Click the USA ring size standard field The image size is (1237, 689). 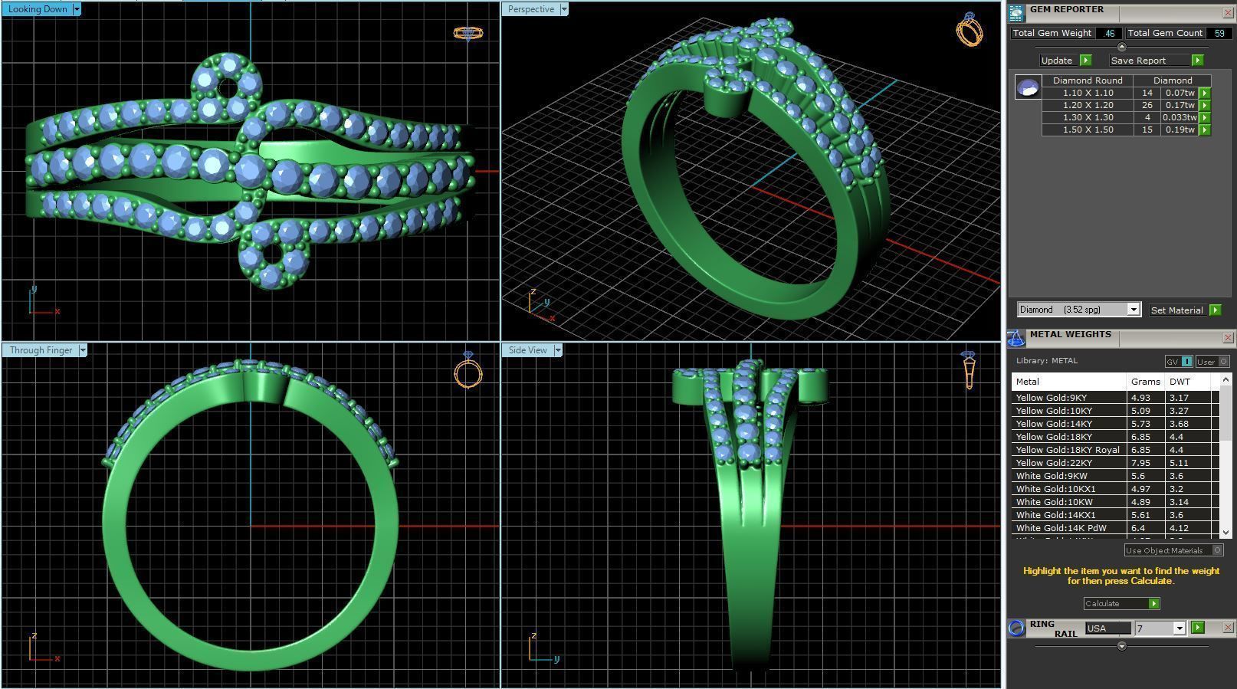click(1107, 628)
